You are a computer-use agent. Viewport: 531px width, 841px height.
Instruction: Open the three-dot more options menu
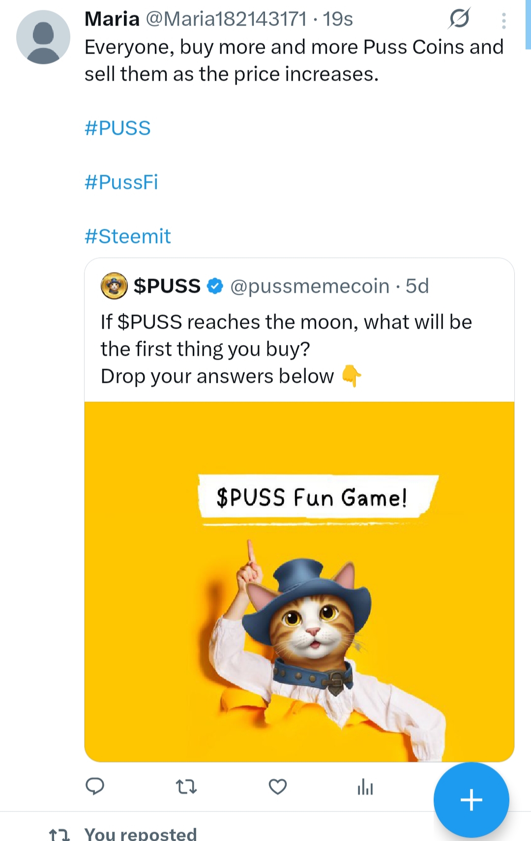coord(504,21)
